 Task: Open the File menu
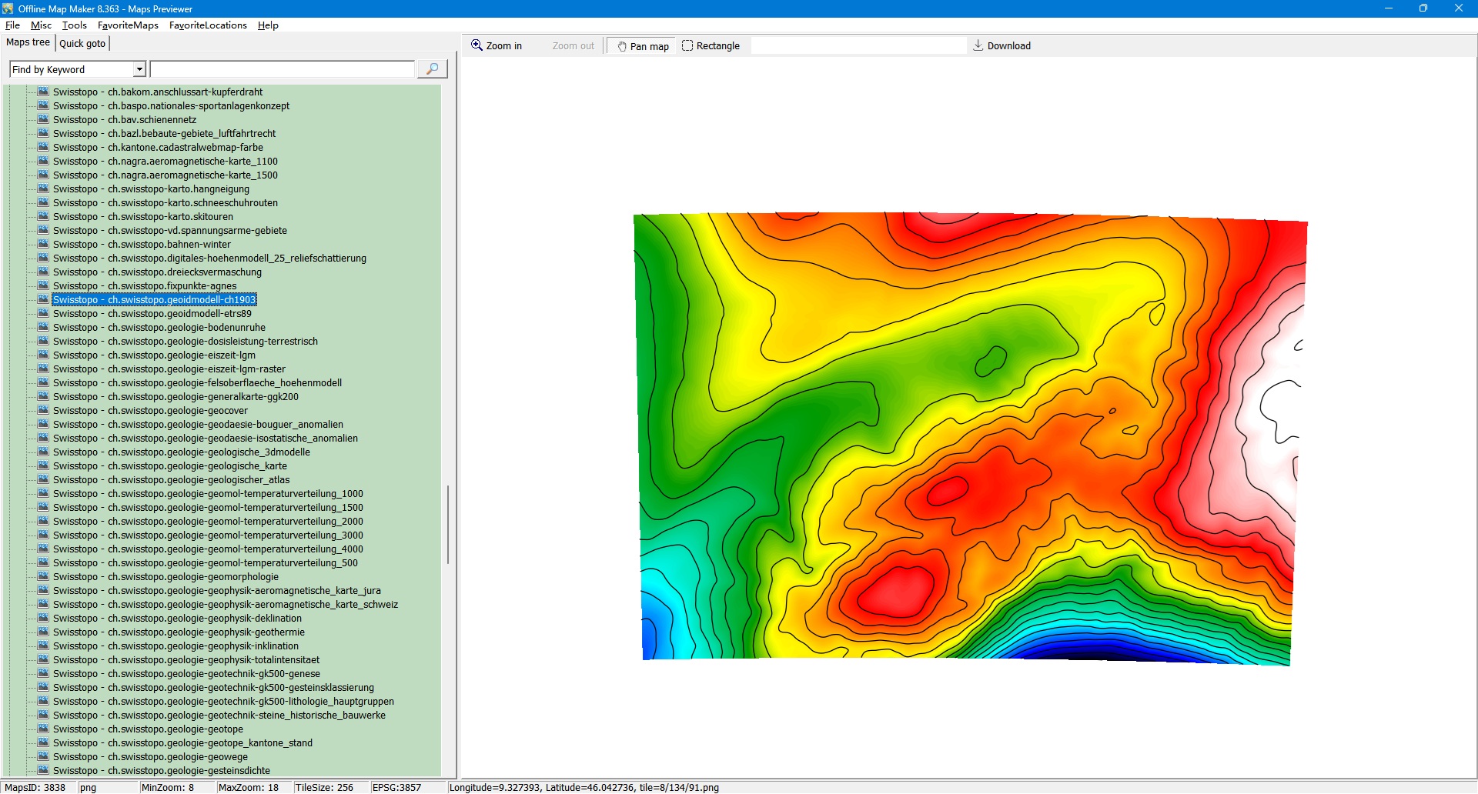tap(12, 25)
